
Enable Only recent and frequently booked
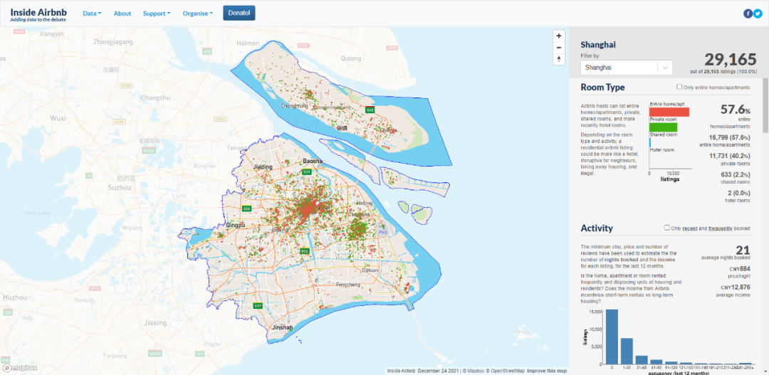click(x=667, y=228)
